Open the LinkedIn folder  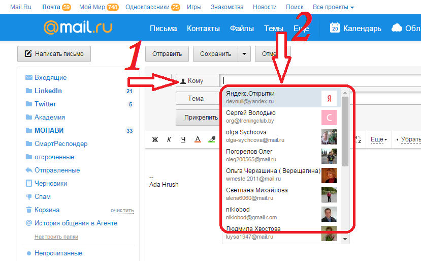(48, 91)
